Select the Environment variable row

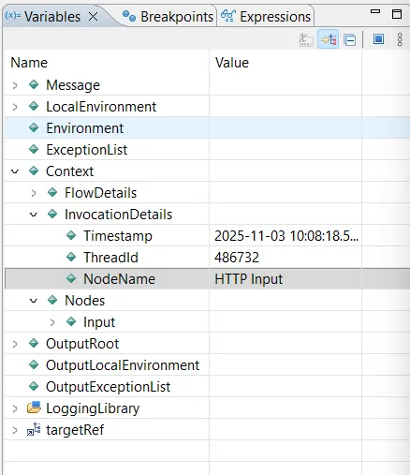pos(207,128)
